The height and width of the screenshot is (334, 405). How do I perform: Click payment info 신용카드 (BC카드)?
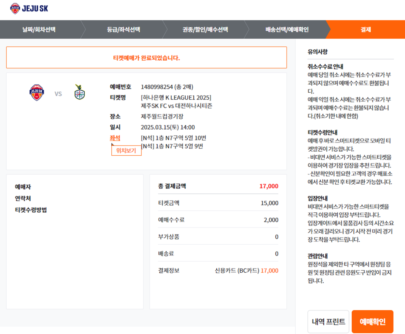pyautogui.click(x=237, y=270)
